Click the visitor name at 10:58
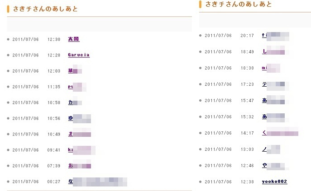The width and height of the screenshot is (311, 191). (74, 102)
